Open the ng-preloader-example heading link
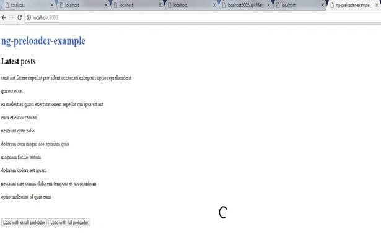Viewport: 381px width, 237px height. 43,41
